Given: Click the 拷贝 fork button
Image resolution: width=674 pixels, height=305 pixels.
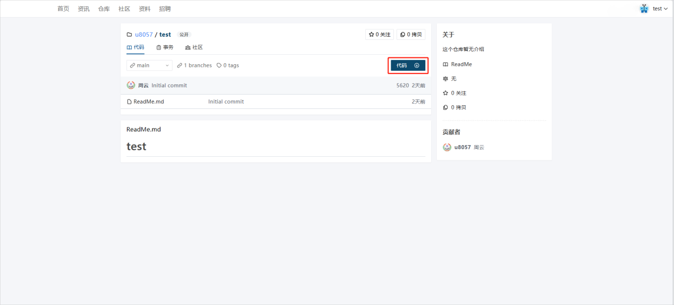Looking at the screenshot, I should click(x=411, y=35).
